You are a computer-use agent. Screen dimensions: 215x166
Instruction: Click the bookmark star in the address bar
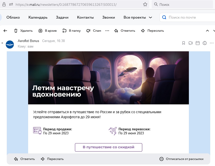coord(145,5)
